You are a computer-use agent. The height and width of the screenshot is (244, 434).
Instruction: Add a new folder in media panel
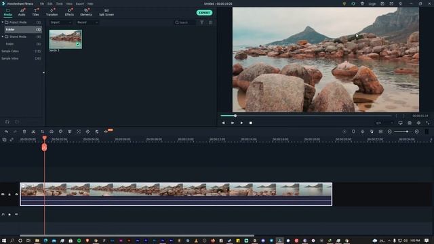(7, 122)
